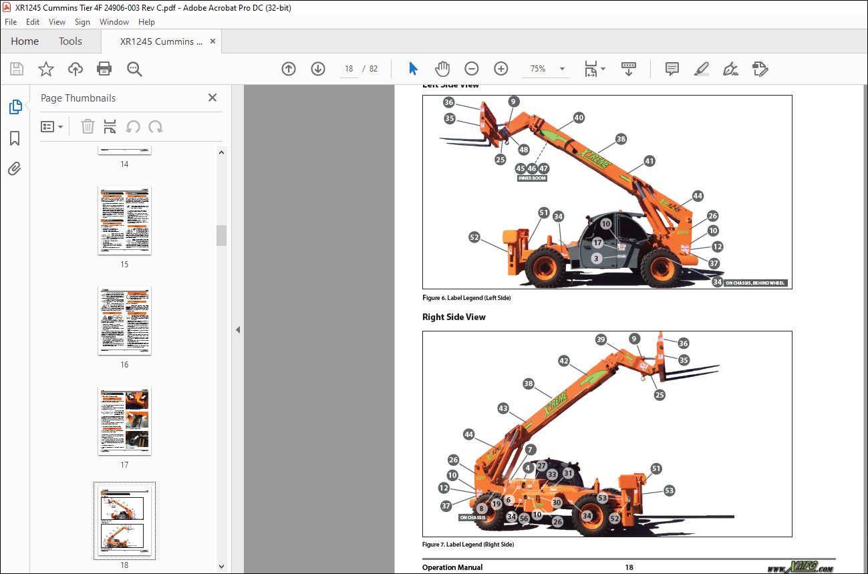Image resolution: width=868 pixels, height=574 pixels.
Task: Delete selected pages trash icon
Action: 88,126
